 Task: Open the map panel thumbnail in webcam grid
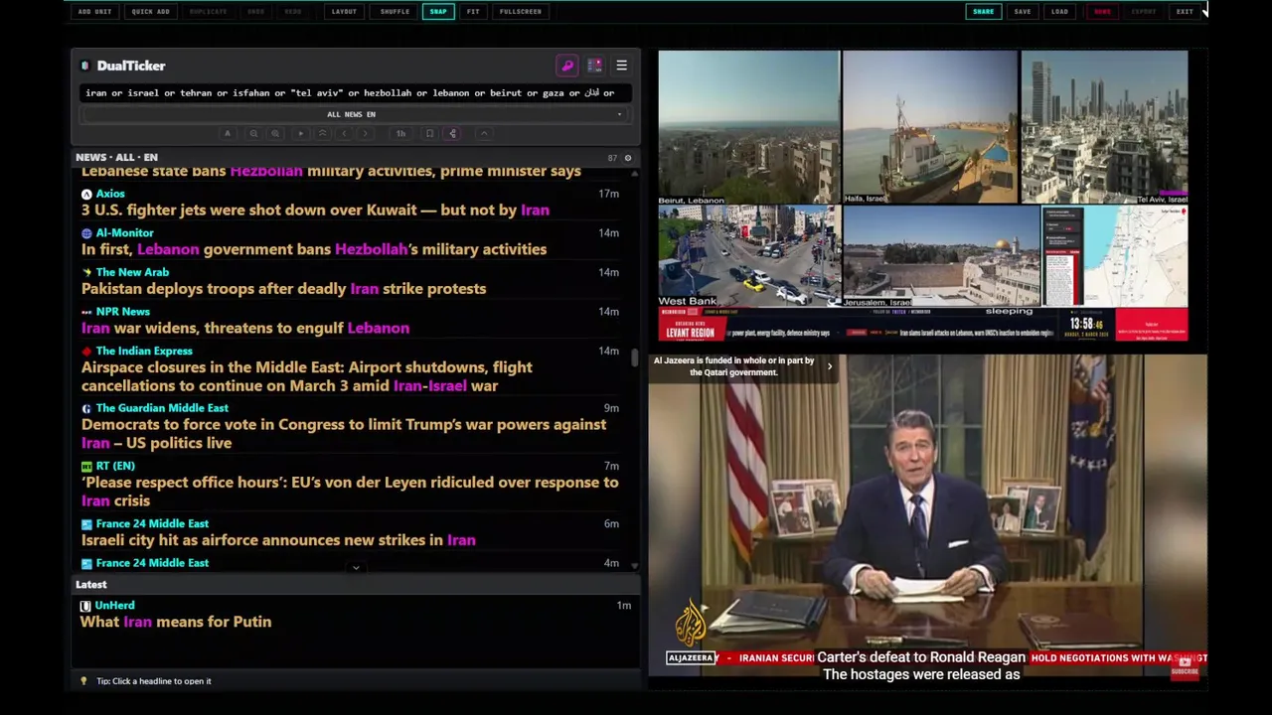pos(1115,256)
